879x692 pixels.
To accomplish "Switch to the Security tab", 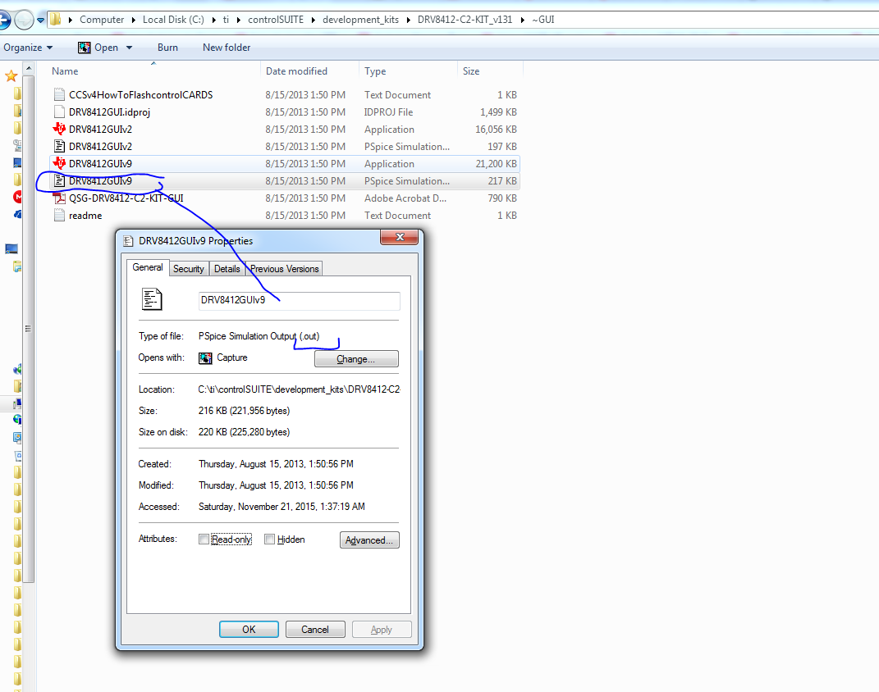I will tap(189, 269).
